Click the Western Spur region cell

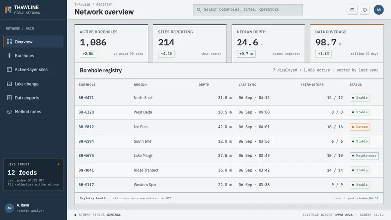pyautogui.click(x=145, y=185)
